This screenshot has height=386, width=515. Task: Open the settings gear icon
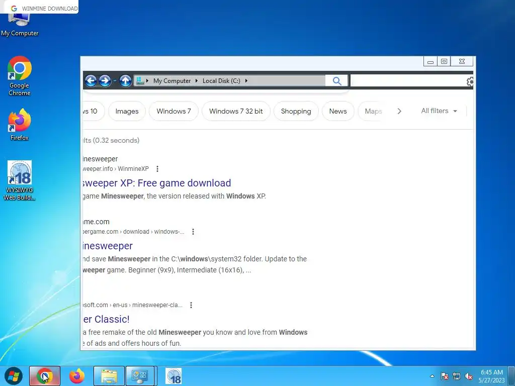tap(470, 81)
